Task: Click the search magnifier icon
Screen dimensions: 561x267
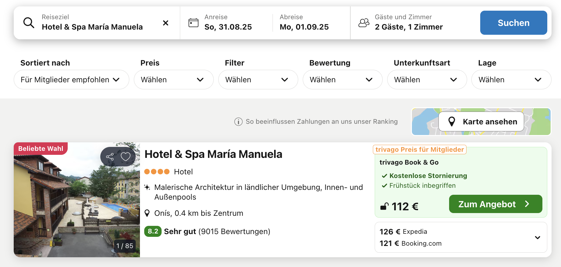Action: [x=29, y=23]
